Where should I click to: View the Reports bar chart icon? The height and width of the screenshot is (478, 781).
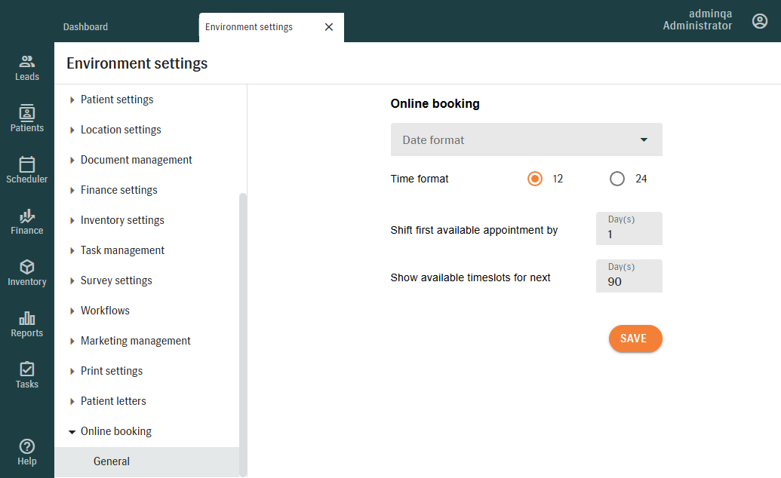27,318
